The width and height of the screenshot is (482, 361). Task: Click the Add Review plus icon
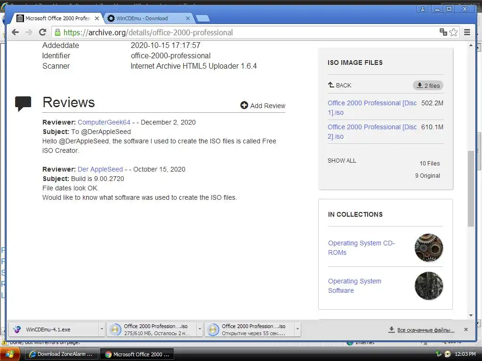click(x=244, y=105)
